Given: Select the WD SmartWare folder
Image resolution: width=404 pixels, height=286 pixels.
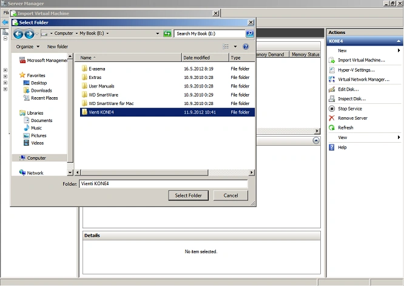Looking at the screenshot, I should click(167, 95).
